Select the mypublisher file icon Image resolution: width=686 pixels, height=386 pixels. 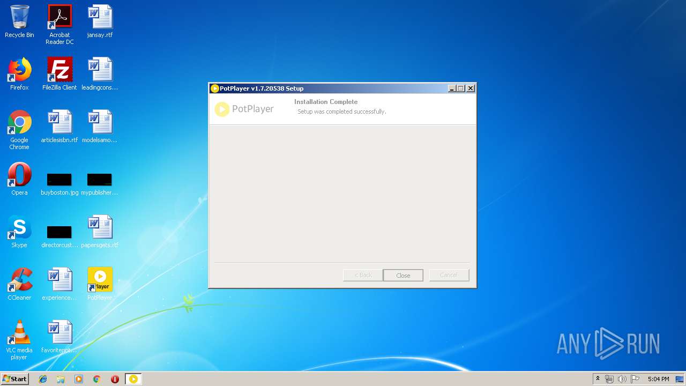pos(100,184)
